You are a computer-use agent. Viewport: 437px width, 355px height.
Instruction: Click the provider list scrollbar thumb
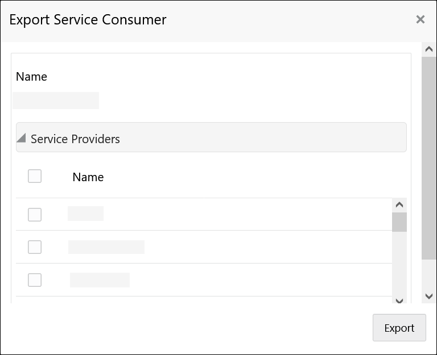pos(399,222)
